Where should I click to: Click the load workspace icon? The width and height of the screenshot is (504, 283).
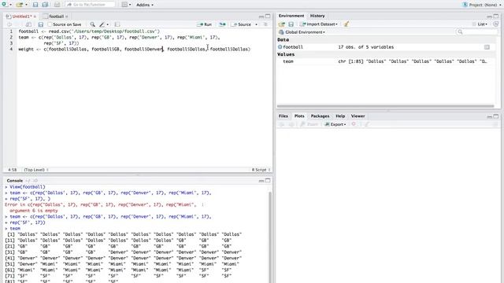point(282,24)
